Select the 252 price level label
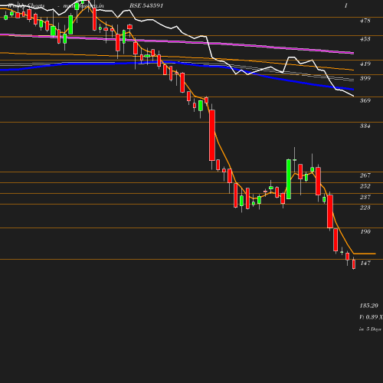 click(x=365, y=186)
